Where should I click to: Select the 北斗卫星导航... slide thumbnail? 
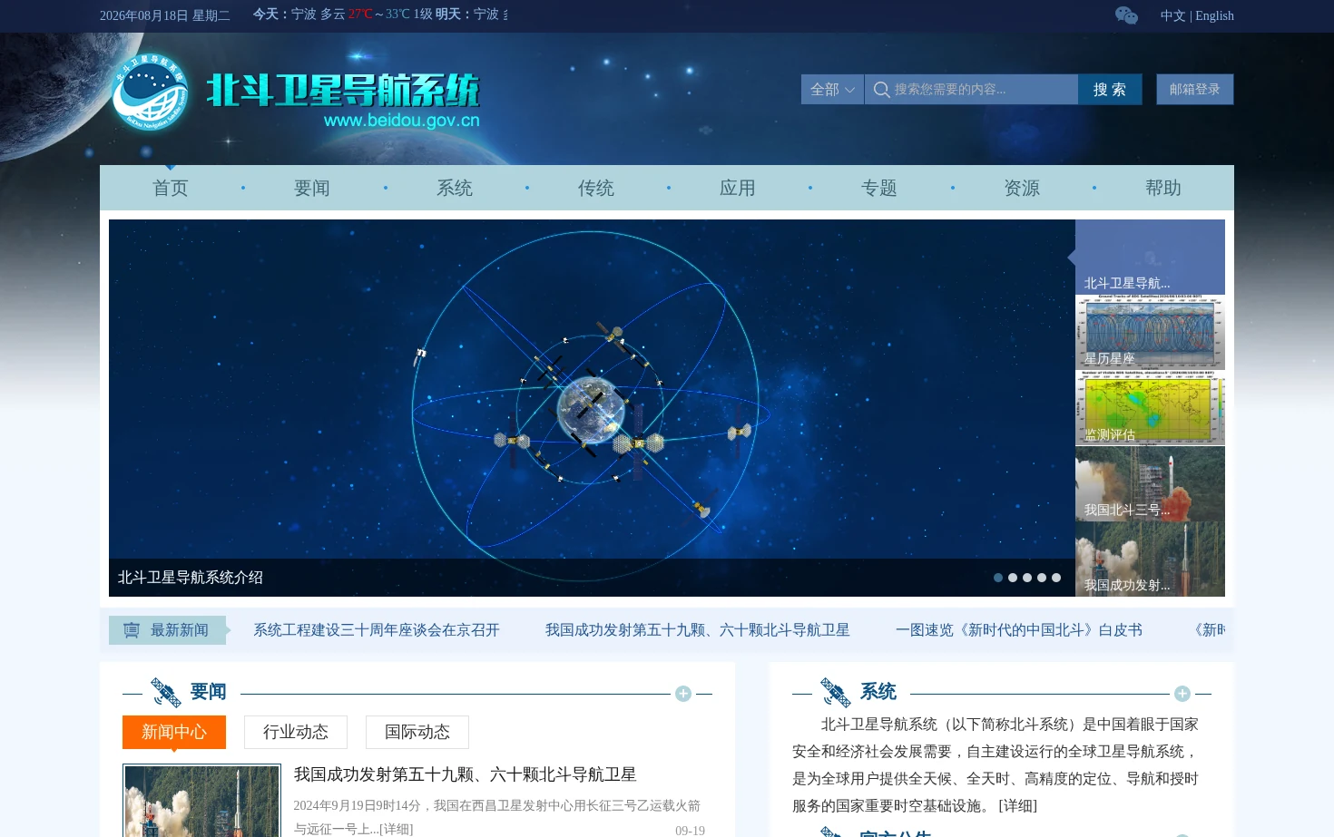coord(1150,257)
